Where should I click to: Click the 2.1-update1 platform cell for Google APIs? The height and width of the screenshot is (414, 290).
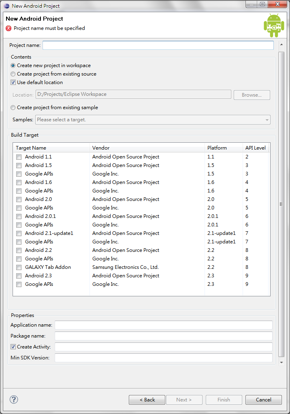222,242
